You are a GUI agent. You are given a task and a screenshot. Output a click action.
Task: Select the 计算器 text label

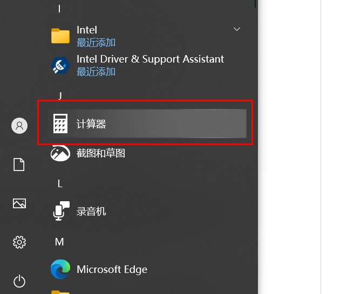pos(91,124)
